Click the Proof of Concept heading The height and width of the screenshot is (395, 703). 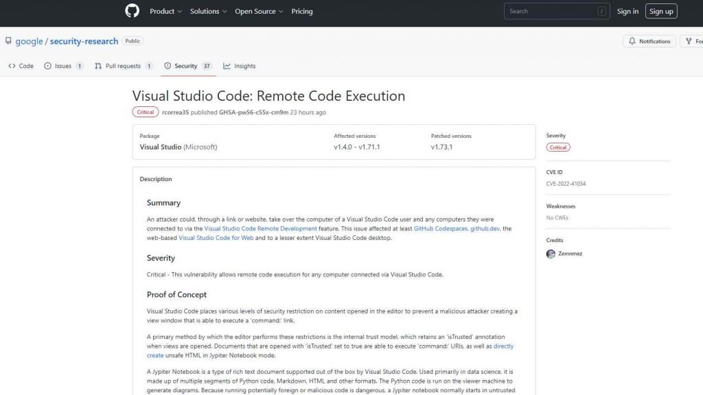coord(176,295)
